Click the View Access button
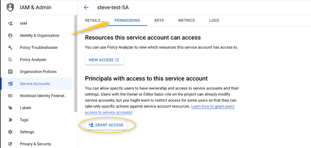311x148 pixels. click(x=104, y=60)
